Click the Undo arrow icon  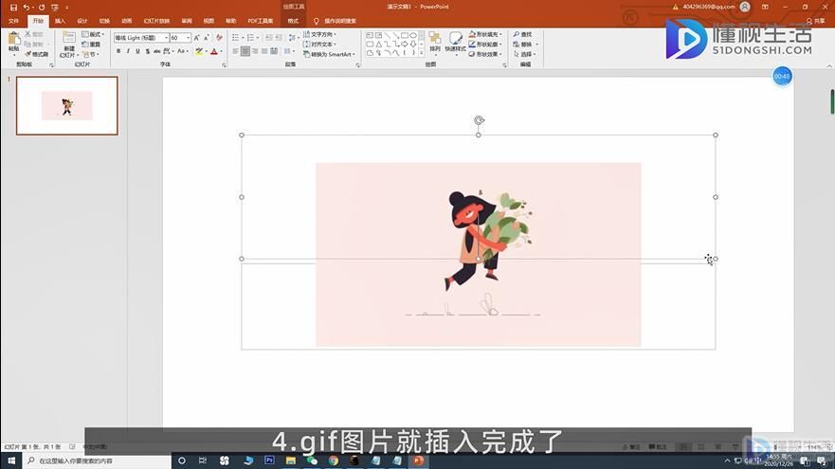coord(26,8)
